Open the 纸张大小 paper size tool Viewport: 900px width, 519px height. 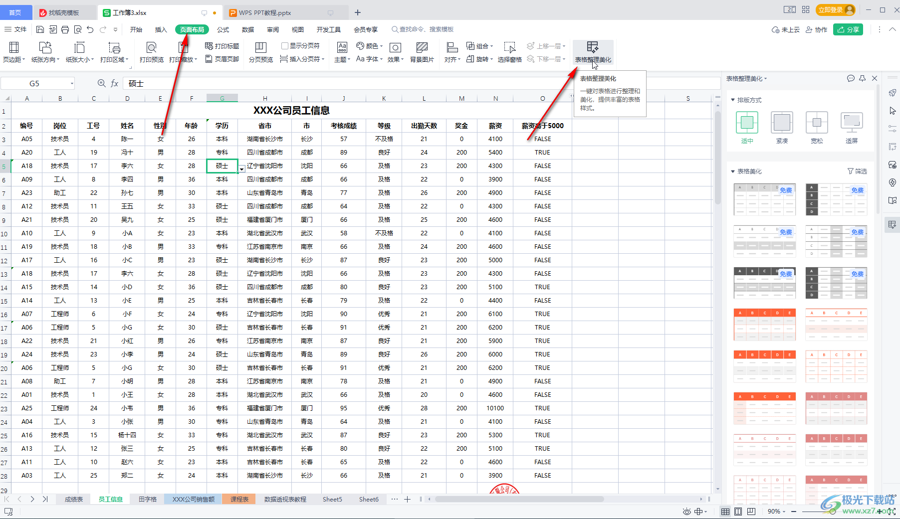80,52
